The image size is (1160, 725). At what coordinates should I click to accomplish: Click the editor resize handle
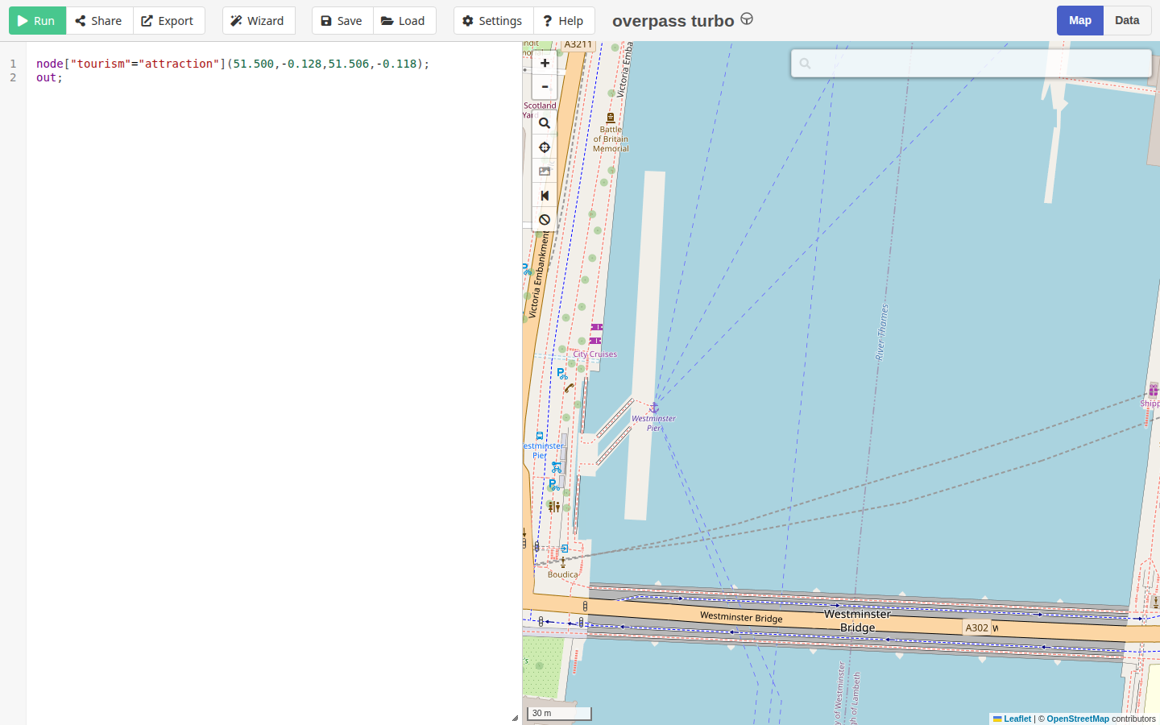click(x=516, y=718)
